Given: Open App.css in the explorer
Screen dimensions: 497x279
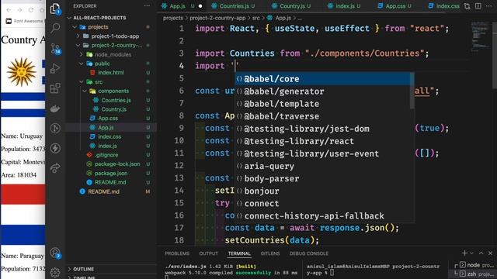Looking at the screenshot, I should tap(108, 119).
